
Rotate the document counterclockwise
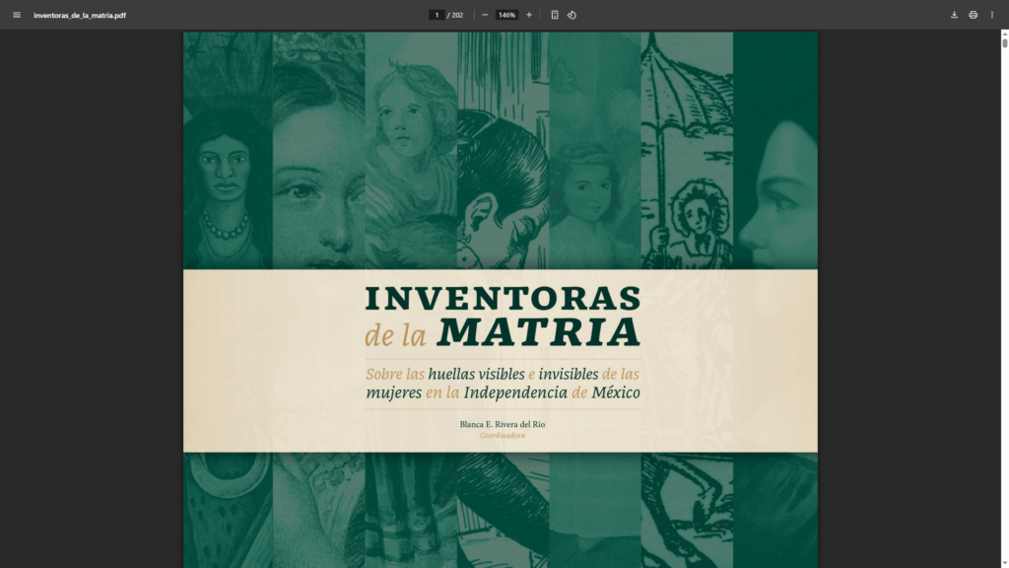[572, 15]
